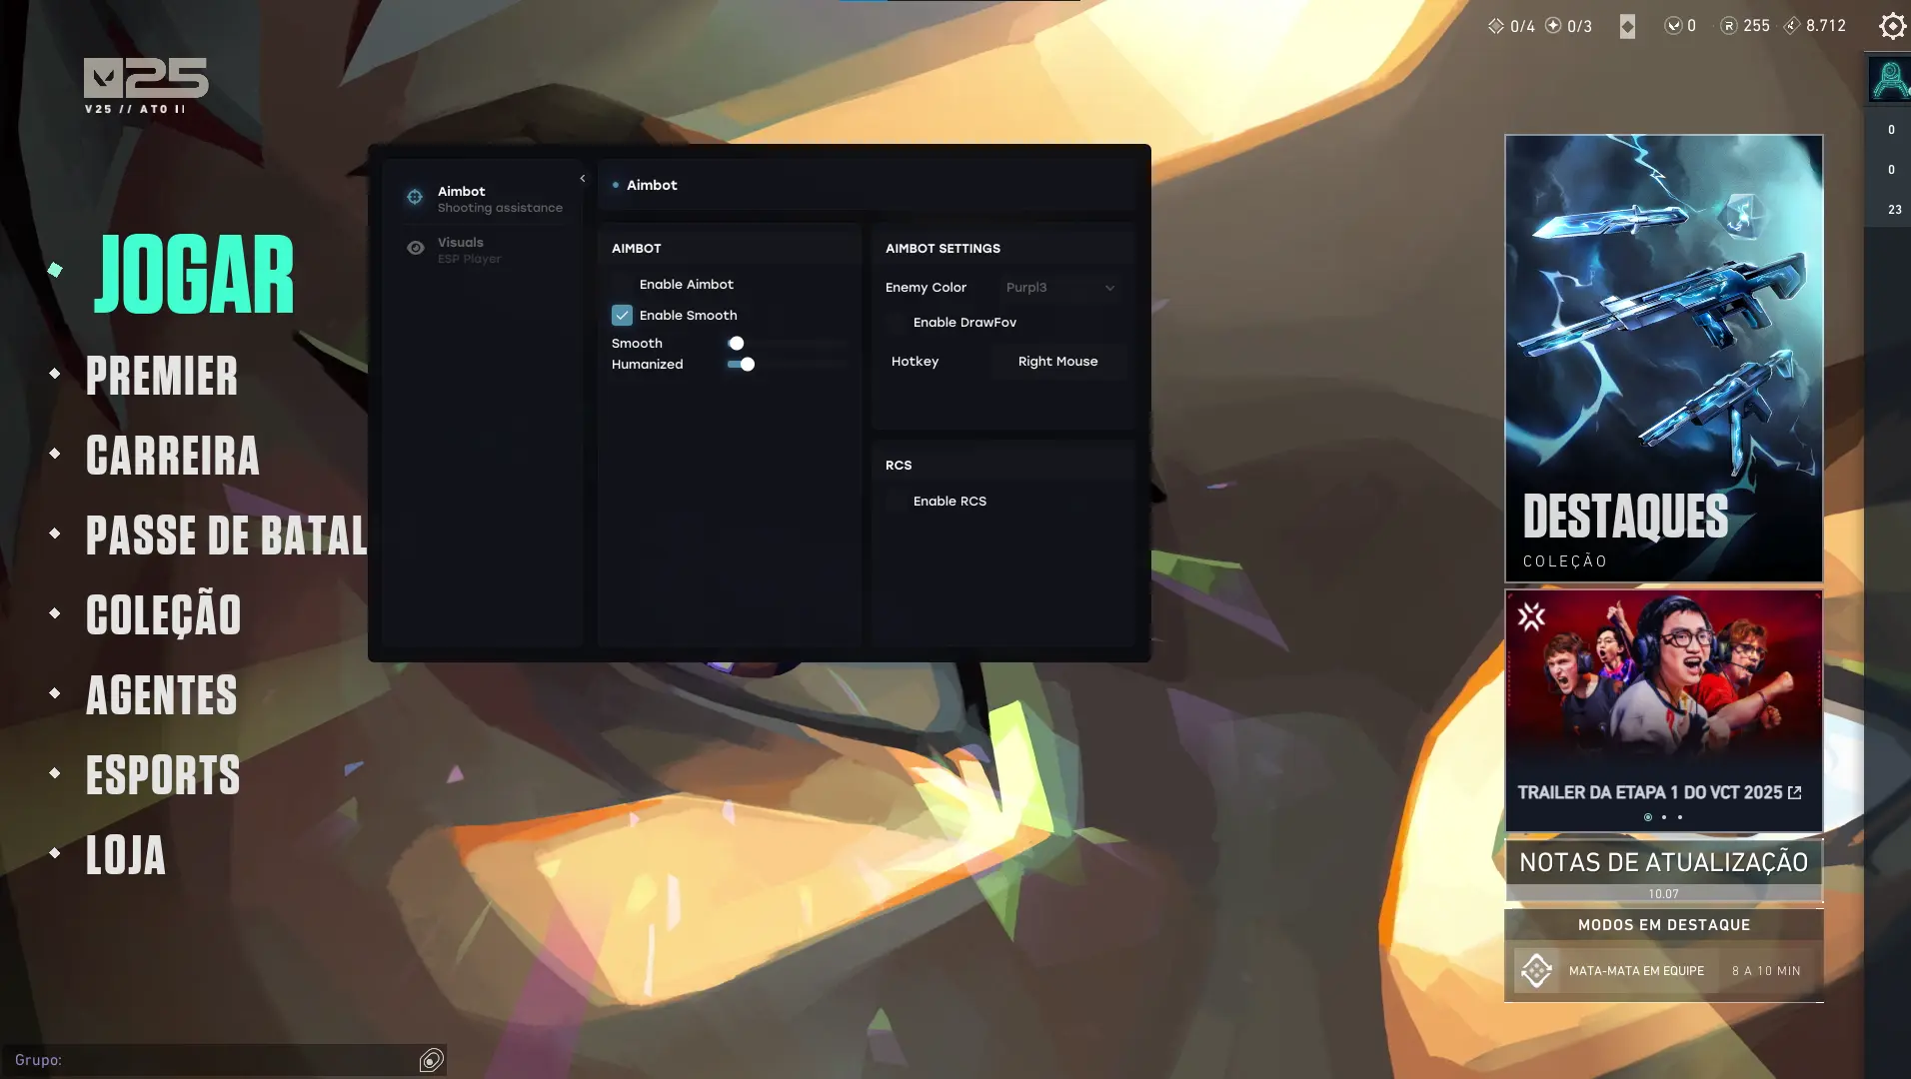Open the Enemy Color Purpl3 dropdown
Image resolution: width=1911 pixels, height=1079 pixels.
point(1060,288)
